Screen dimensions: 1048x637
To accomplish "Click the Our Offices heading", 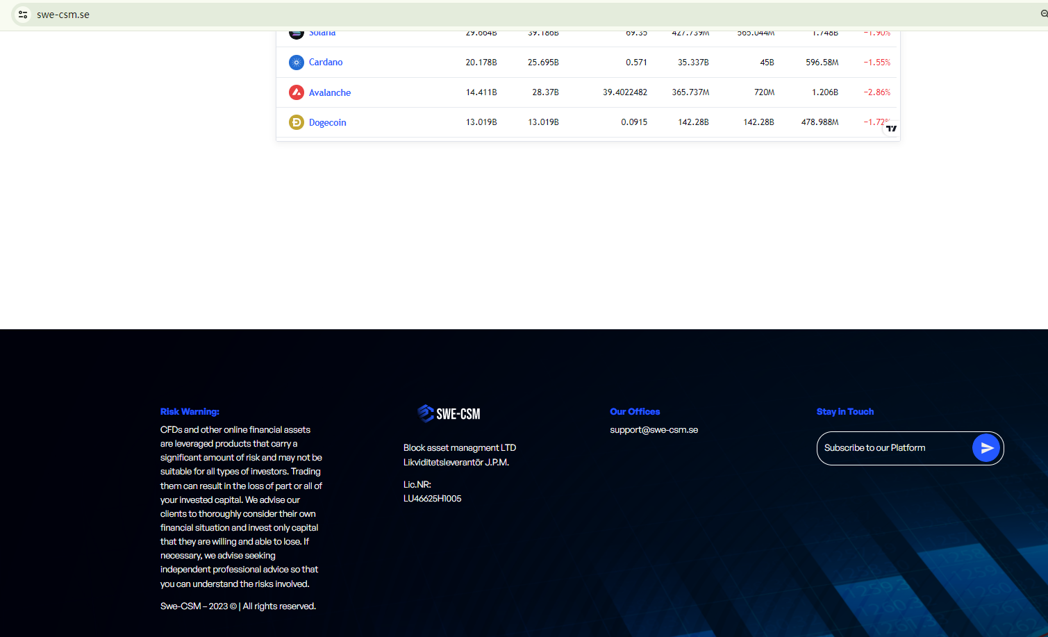I will click(x=635, y=412).
